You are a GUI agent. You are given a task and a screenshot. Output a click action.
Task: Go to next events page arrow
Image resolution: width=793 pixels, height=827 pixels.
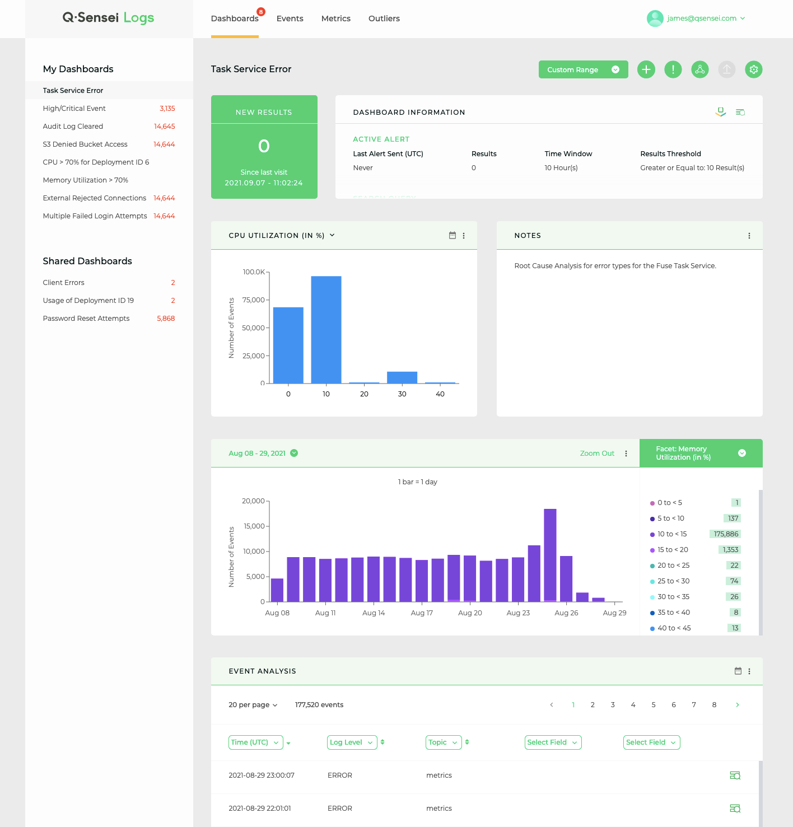point(738,705)
